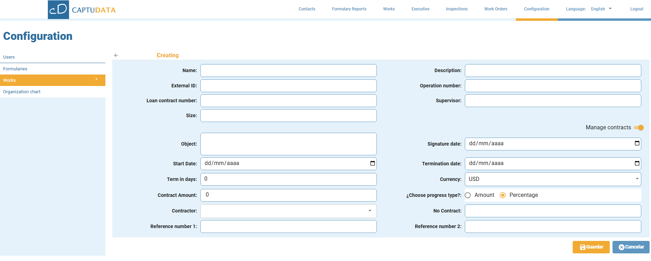Click the Name input field
The height and width of the screenshot is (261, 651).
click(x=288, y=70)
